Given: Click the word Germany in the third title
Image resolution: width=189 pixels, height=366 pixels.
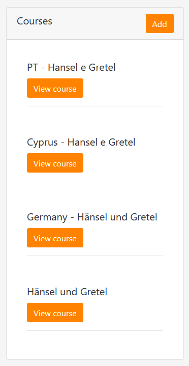Looking at the screenshot, I should click(x=47, y=217).
